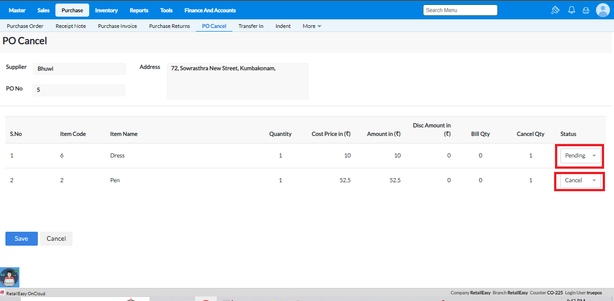Image resolution: width=614 pixels, height=301 pixels.
Task: Go to the Receipt Note tab
Action: (x=71, y=26)
